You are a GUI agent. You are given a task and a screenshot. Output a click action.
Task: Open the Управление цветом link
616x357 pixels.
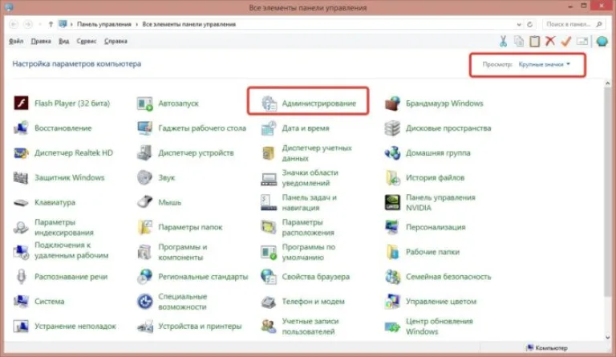[441, 301]
